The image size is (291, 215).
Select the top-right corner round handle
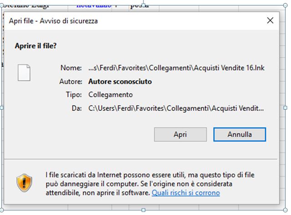coord(286,5)
